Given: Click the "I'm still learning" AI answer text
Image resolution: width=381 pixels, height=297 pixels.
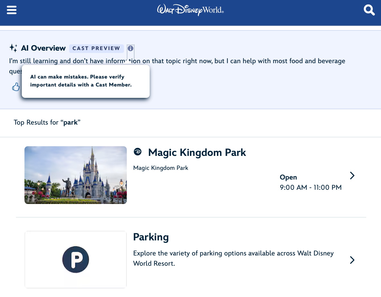Looking at the screenshot, I should tap(177, 61).
